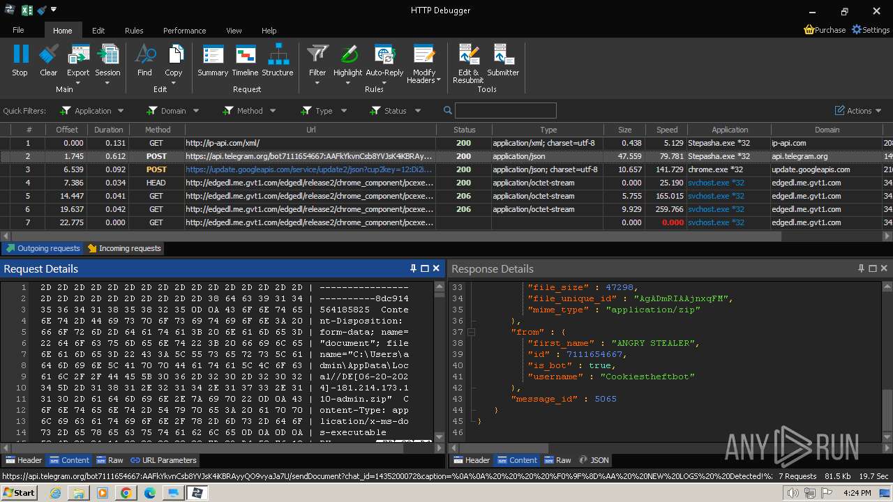Open the Export tool
Image resolution: width=893 pixels, height=502 pixels.
click(78, 60)
